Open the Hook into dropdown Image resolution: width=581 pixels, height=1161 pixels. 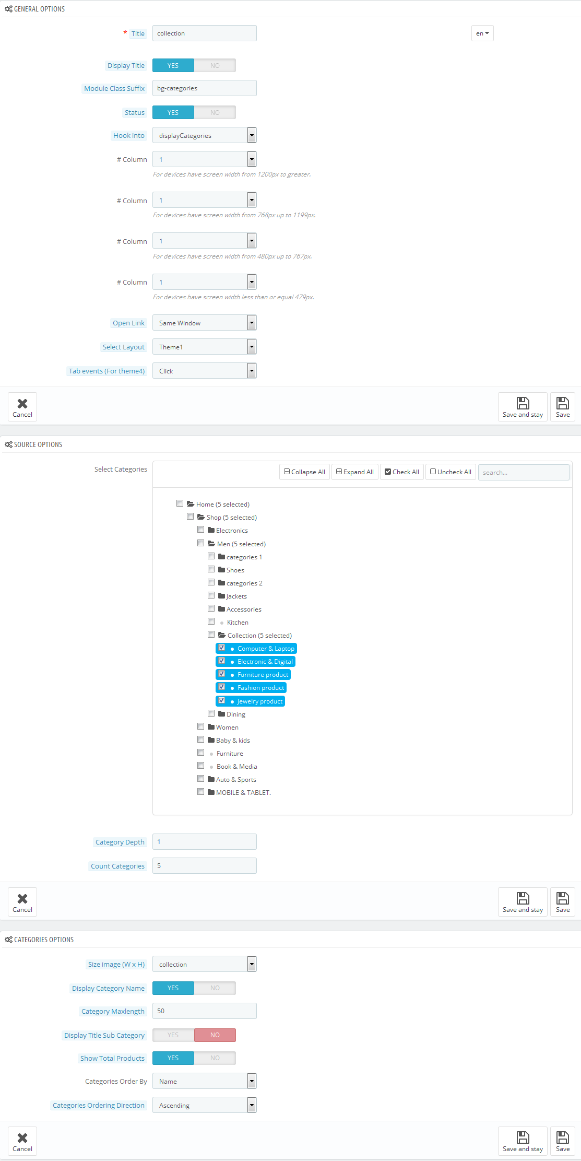click(204, 135)
